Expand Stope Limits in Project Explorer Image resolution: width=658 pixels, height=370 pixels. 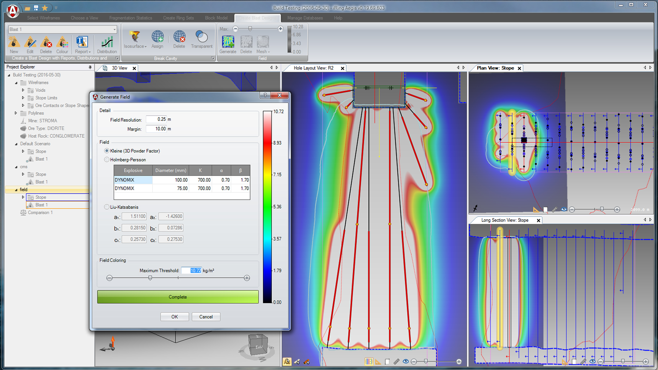tap(23, 98)
